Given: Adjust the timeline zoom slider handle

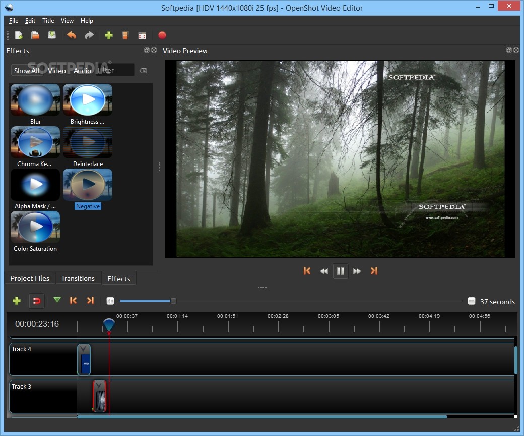Looking at the screenshot, I should 173,301.
